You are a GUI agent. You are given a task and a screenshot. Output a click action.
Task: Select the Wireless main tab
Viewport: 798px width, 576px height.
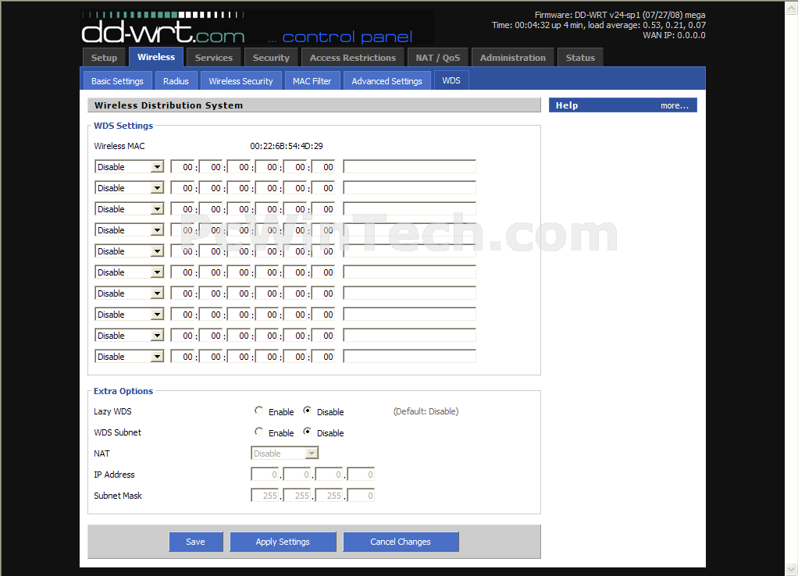(156, 57)
